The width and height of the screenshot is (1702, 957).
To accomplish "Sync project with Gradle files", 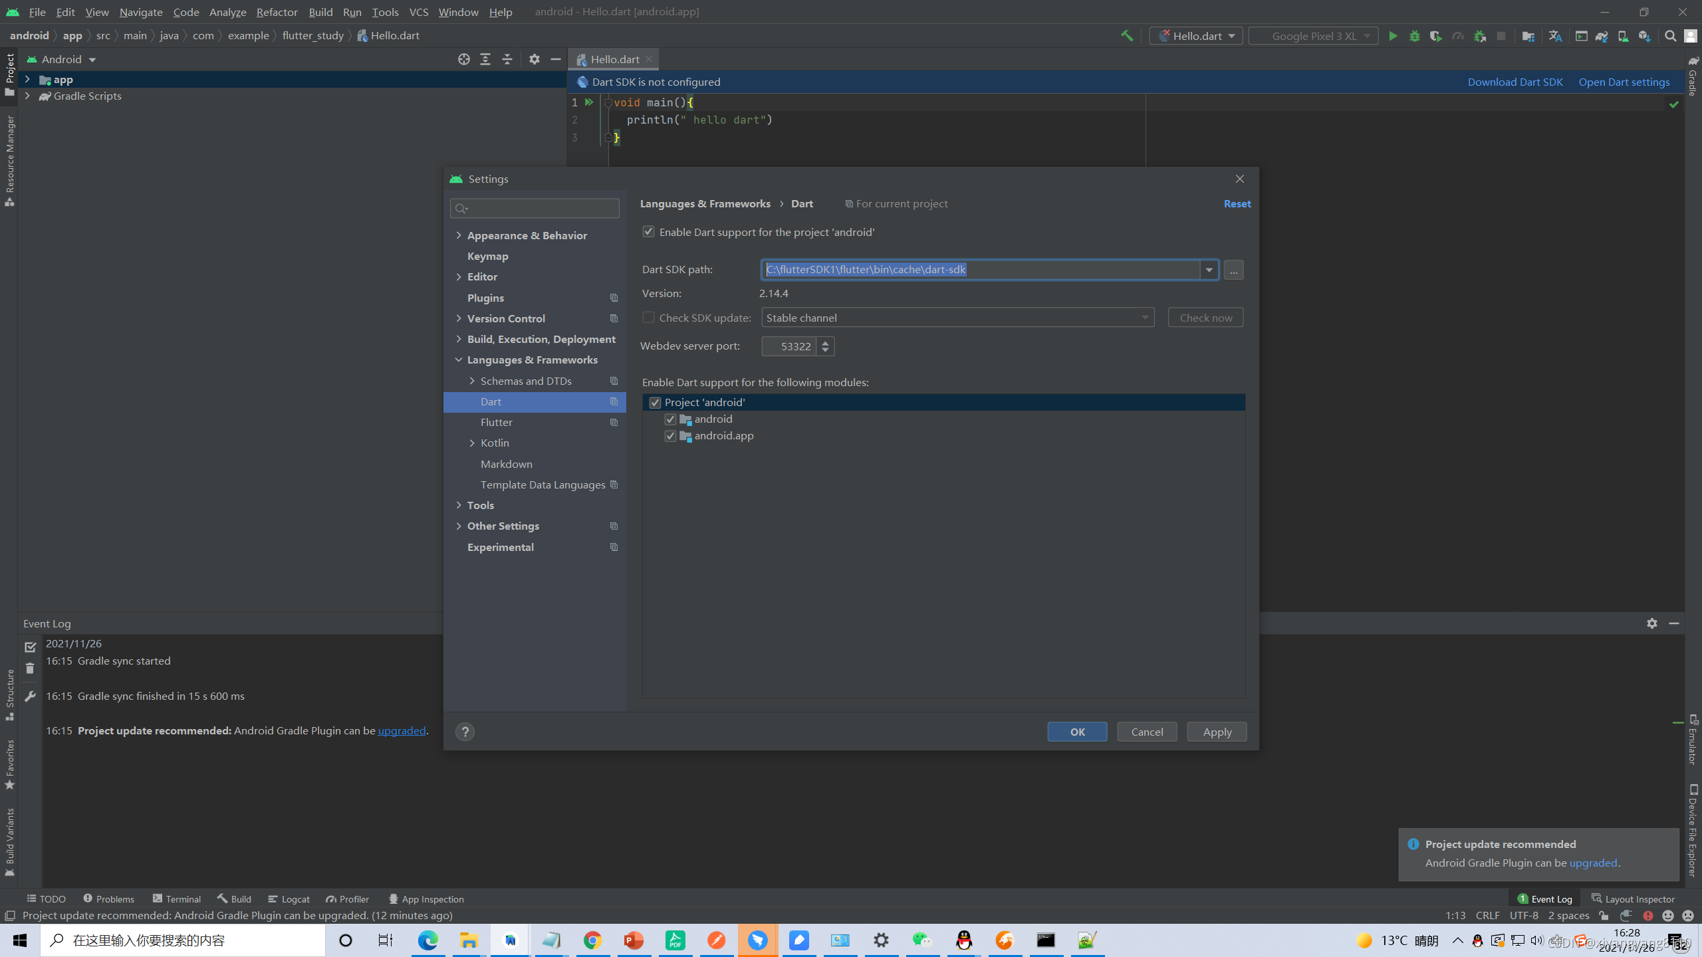I will coord(1600,36).
